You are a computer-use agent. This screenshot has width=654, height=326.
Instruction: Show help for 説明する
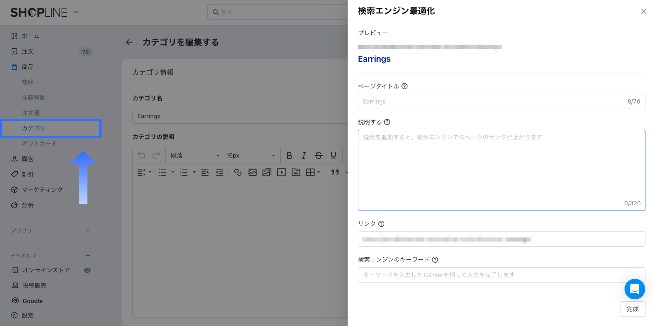(x=387, y=122)
